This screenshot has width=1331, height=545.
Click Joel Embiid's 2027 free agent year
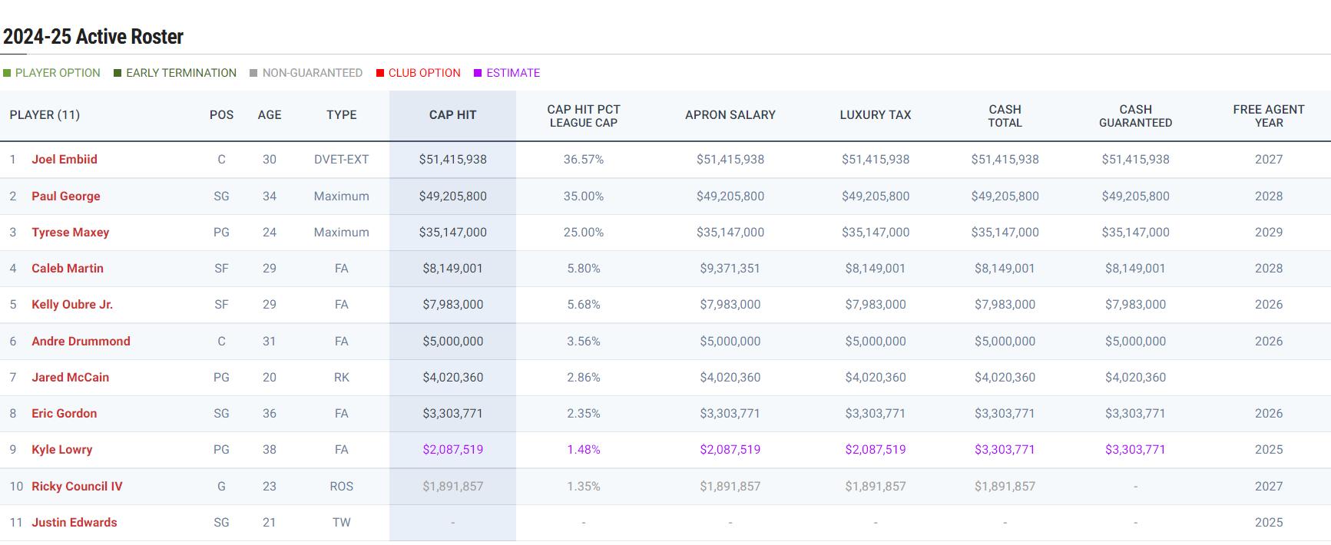click(x=1269, y=160)
